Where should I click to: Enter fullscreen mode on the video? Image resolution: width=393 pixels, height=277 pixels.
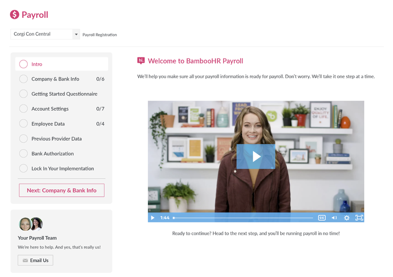click(359, 217)
